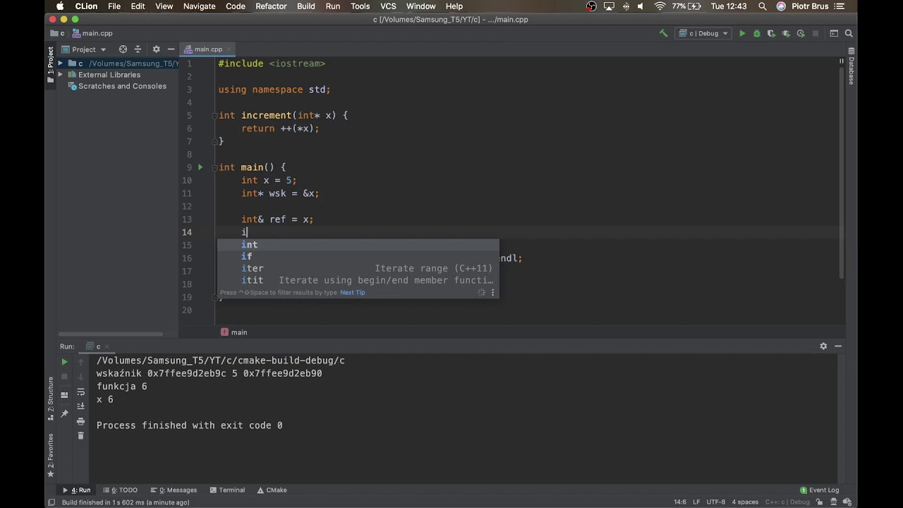Open Search Everywhere magnifier in CLion toolbar
Image resolution: width=903 pixels, height=508 pixels.
click(849, 33)
